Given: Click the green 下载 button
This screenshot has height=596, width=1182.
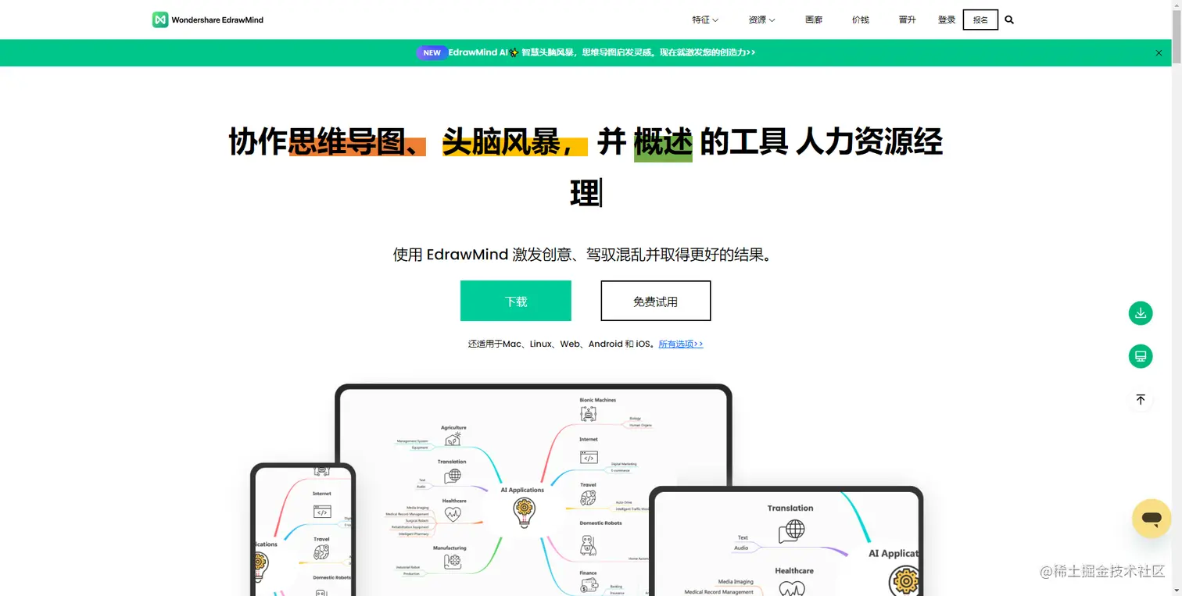Looking at the screenshot, I should click(516, 301).
